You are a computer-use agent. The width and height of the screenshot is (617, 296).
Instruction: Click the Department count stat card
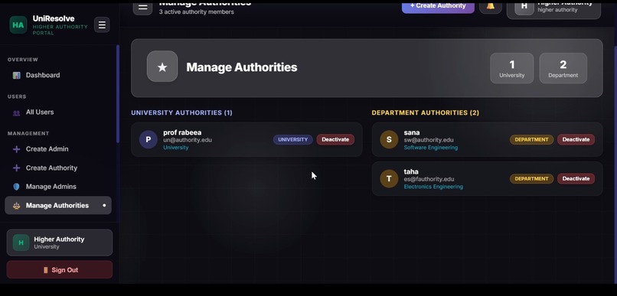[563, 68]
